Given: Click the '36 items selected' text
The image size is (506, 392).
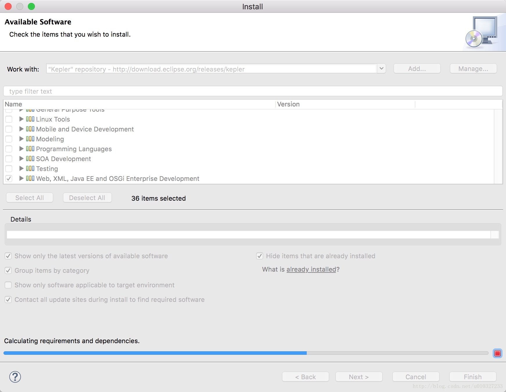Looking at the screenshot, I should 159,198.
